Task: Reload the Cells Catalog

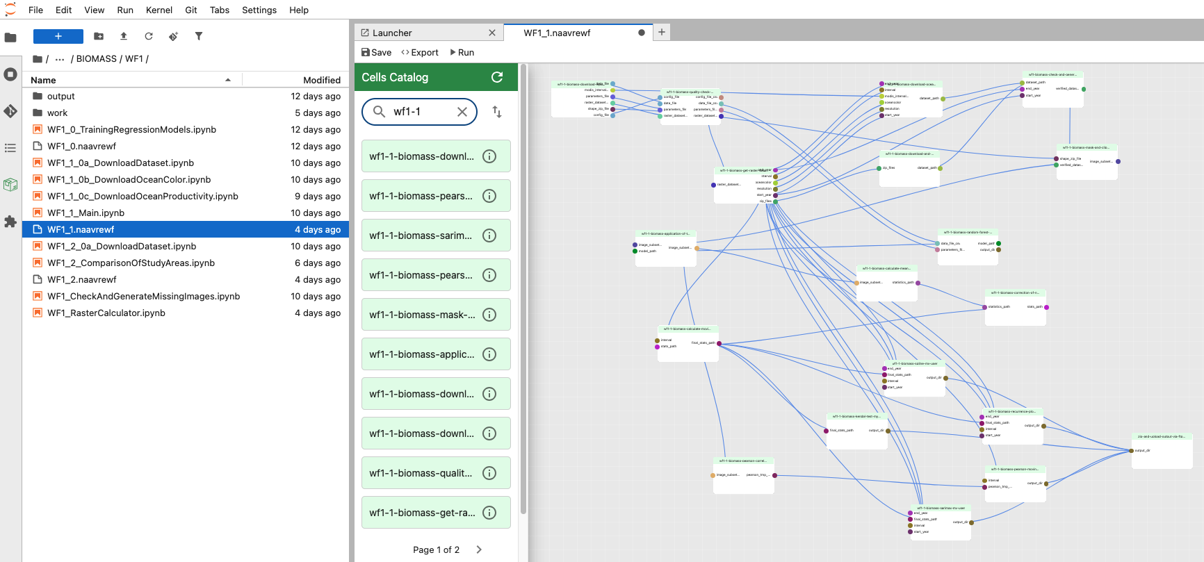Action: [x=497, y=77]
